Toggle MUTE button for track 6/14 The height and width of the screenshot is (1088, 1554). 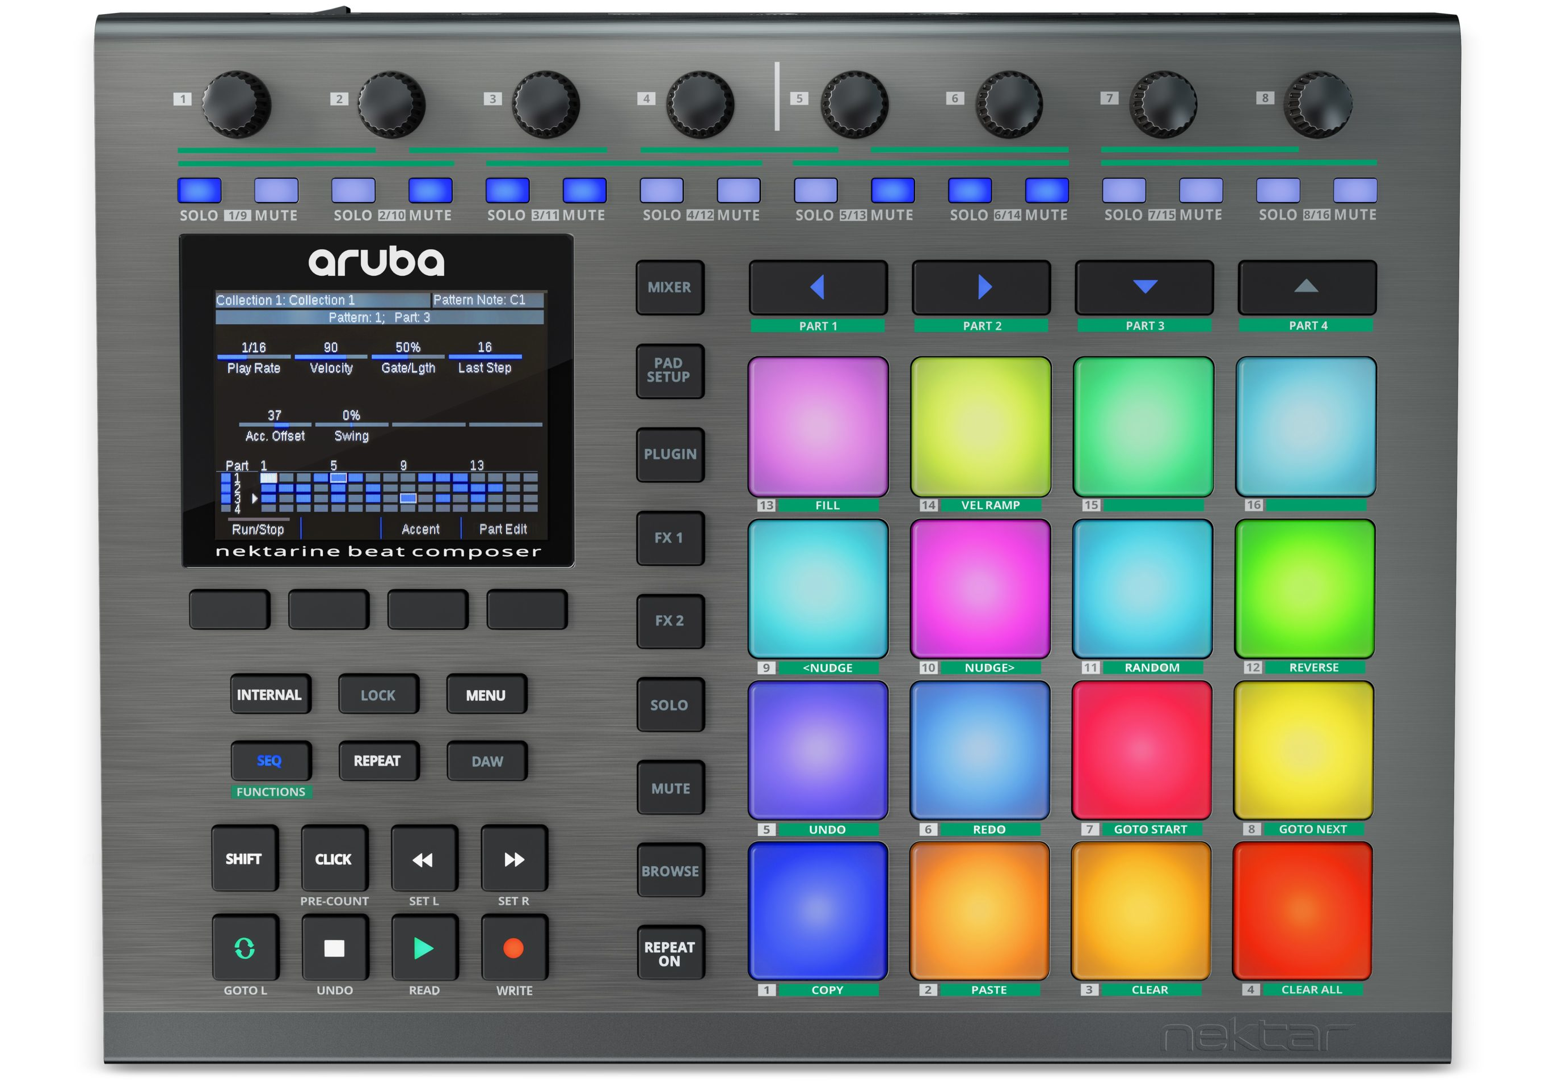point(1047,190)
